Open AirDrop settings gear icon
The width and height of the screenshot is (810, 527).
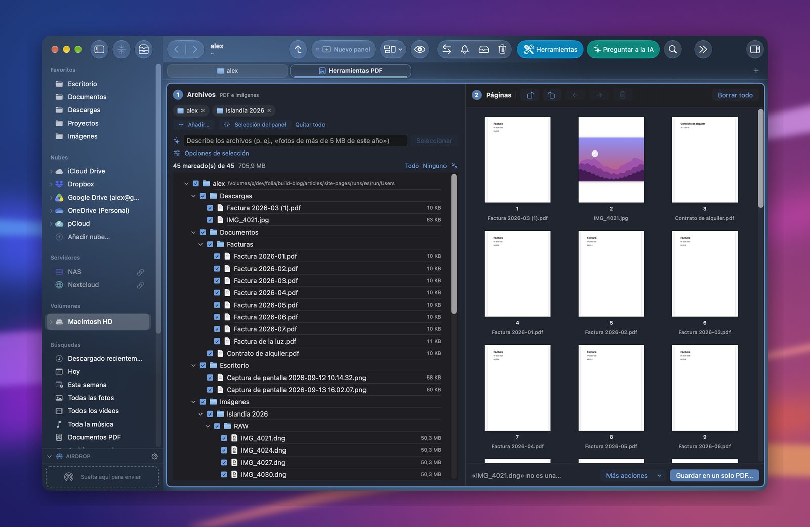155,456
